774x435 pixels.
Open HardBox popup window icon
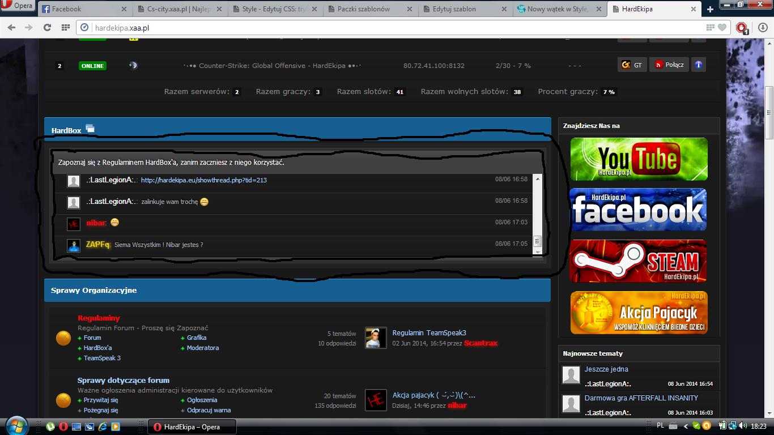pyautogui.click(x=90, y=129)
